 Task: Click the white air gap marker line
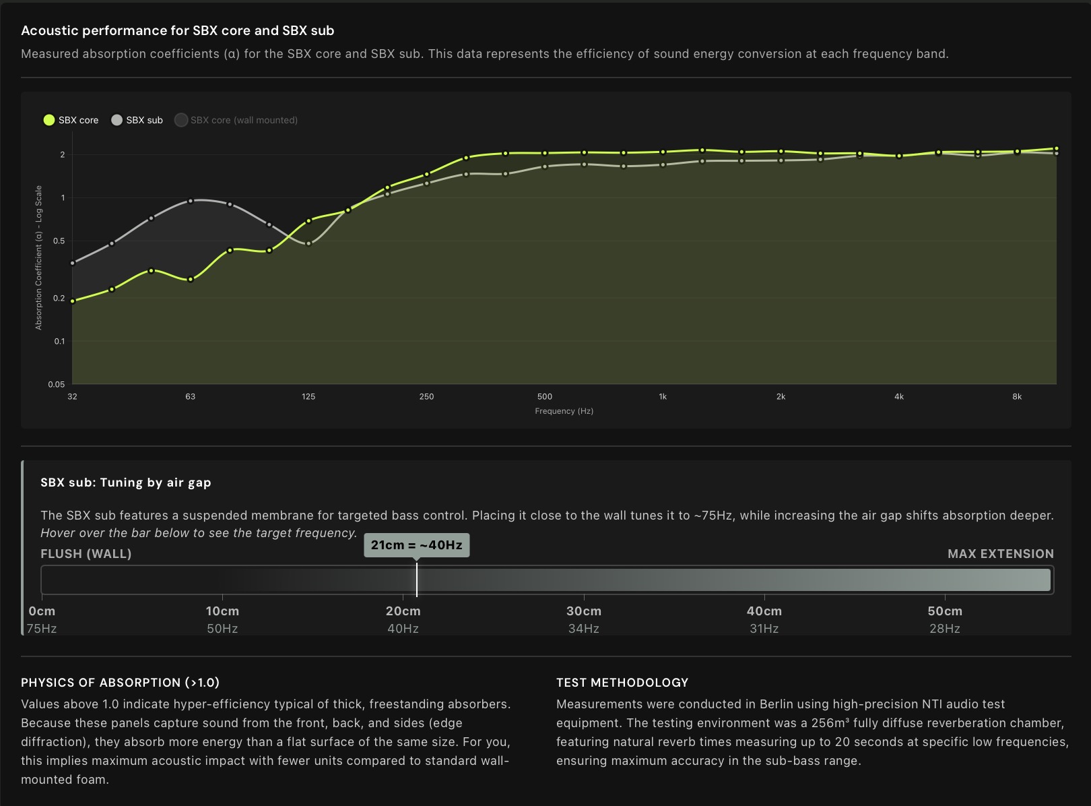click(417, 580)
